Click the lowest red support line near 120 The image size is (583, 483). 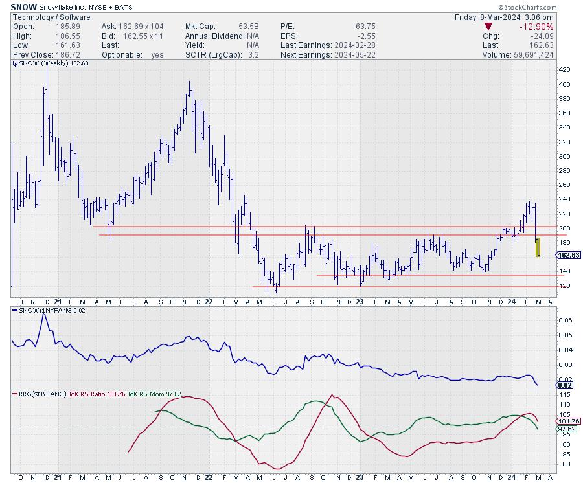point(389,286)
